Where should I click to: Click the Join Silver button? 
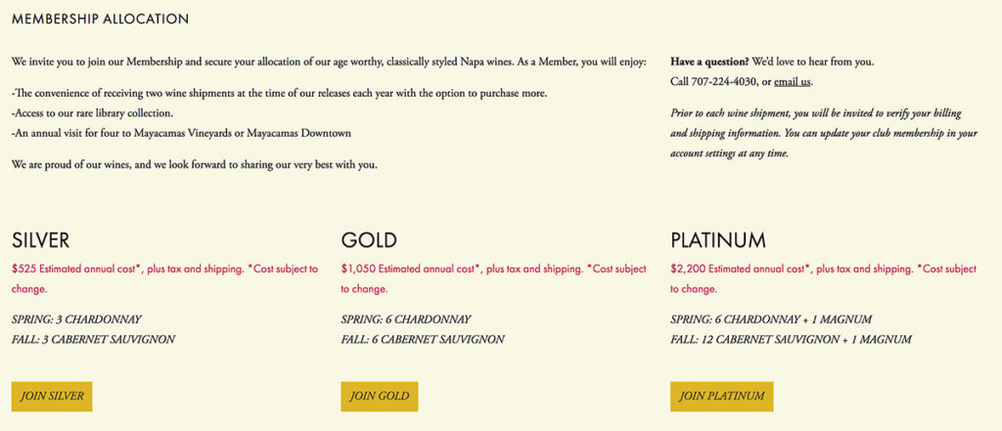click(52, 397)
